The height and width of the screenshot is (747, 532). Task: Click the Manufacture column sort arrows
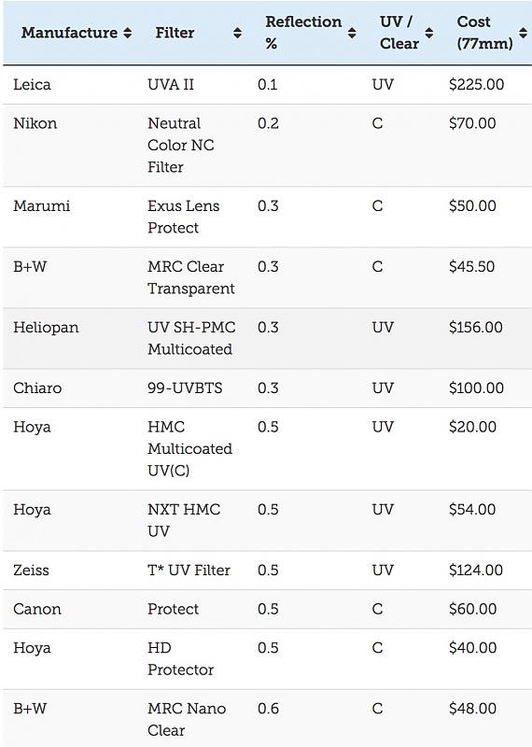pyautogui.click(x=127, y=33)
